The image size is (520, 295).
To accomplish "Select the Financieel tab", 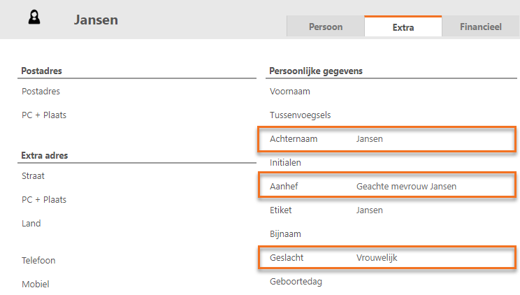I will tap(481, 27).
